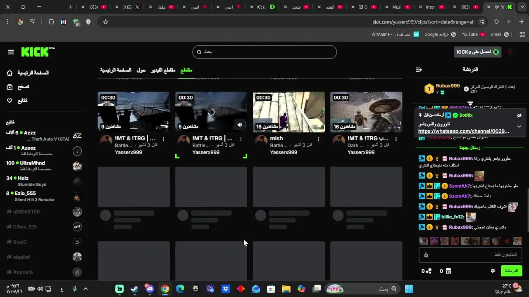Expand the pinned BotRix message chevron

(519, 126)
